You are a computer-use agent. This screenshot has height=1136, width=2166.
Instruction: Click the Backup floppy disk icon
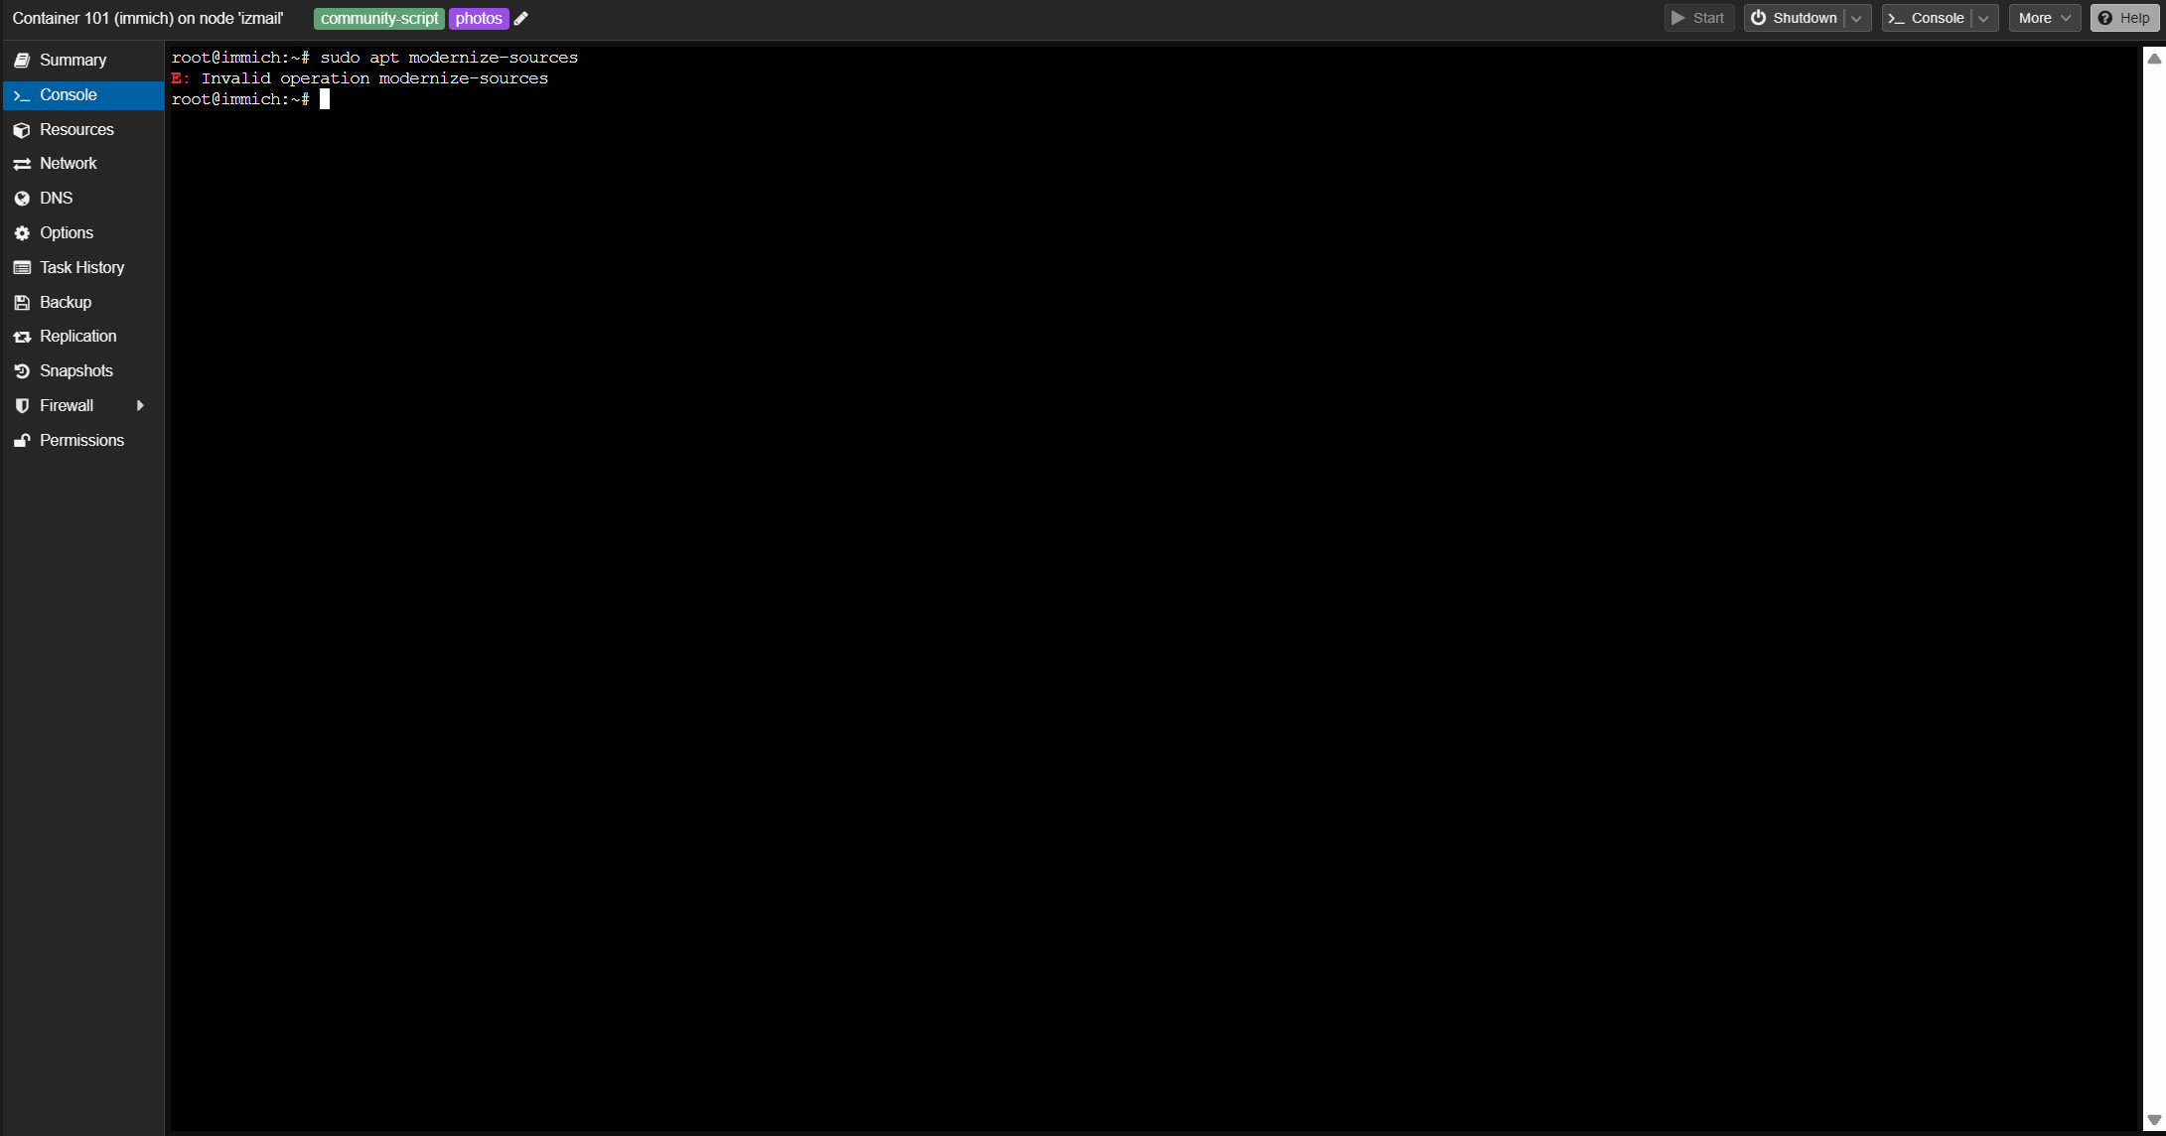22,303
